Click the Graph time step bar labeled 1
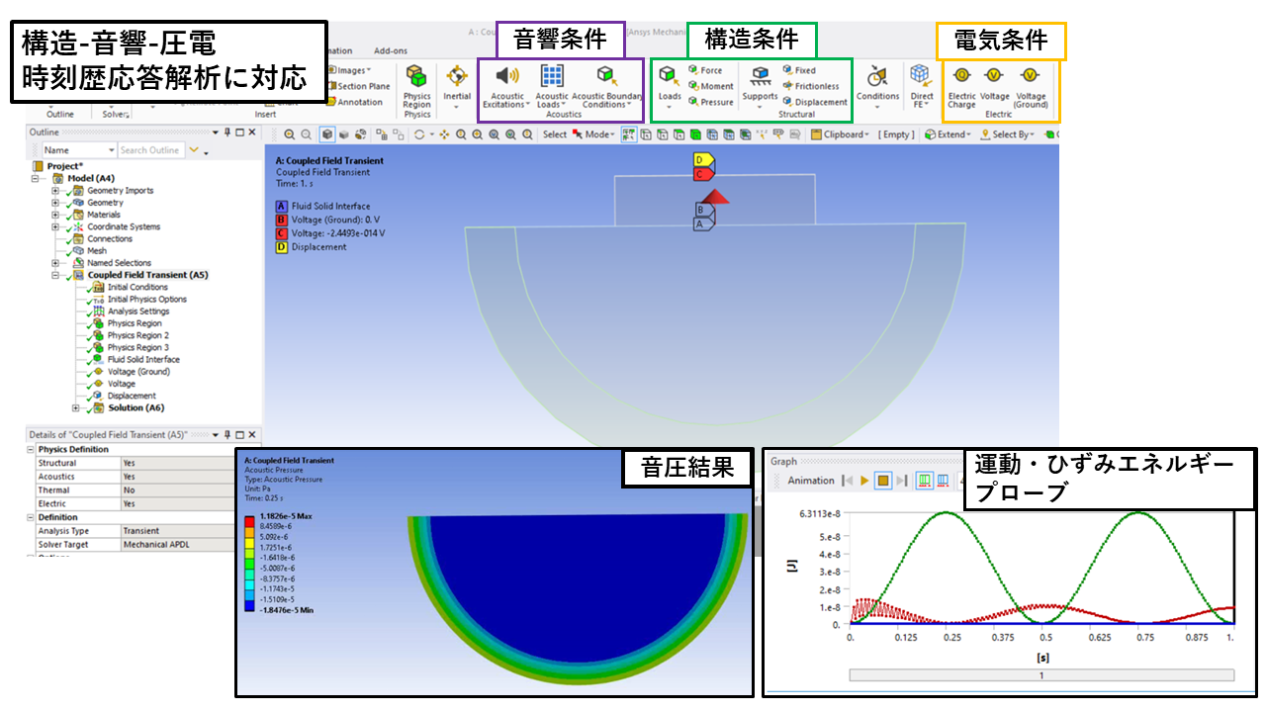1266x712 pixels. point(1040,674)
